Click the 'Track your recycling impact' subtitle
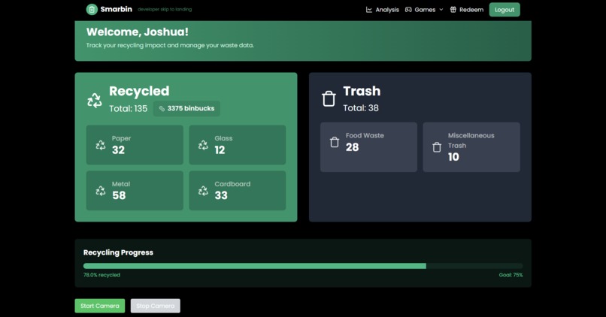This screenshot has height=317, width=606. 170,45
